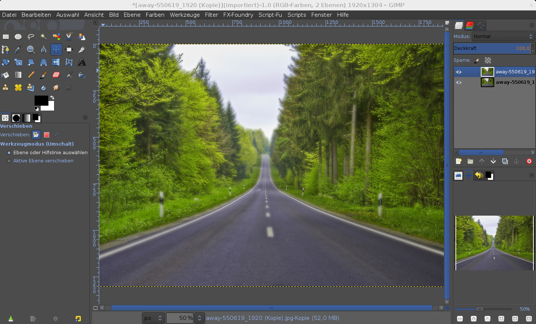Screen dimensions: 536x324
Task: Switch to the Undo History tab
Action: pos(479,175)
